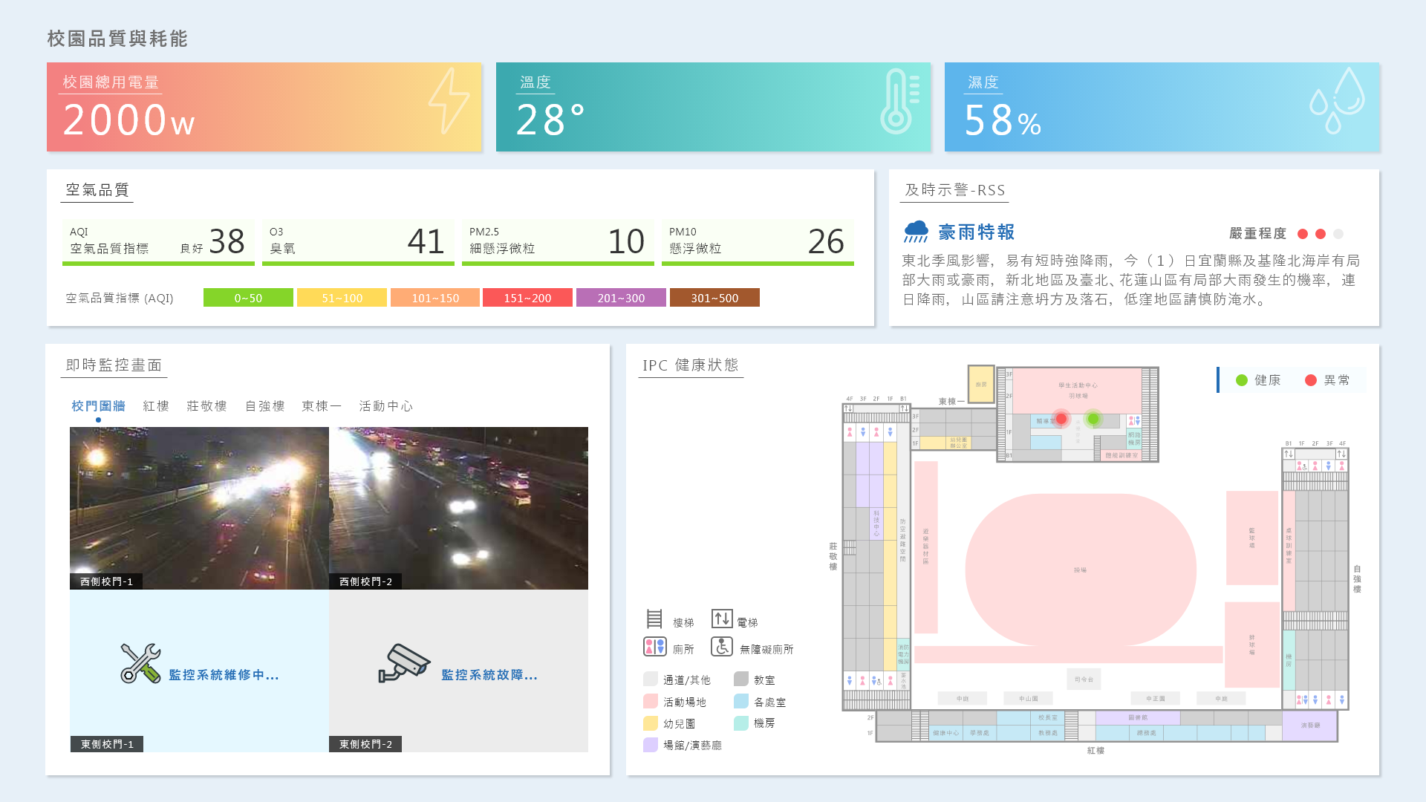Click the 即時監控畫面 section heading
The image size is (1426, 802).
(x=114, y=365)
